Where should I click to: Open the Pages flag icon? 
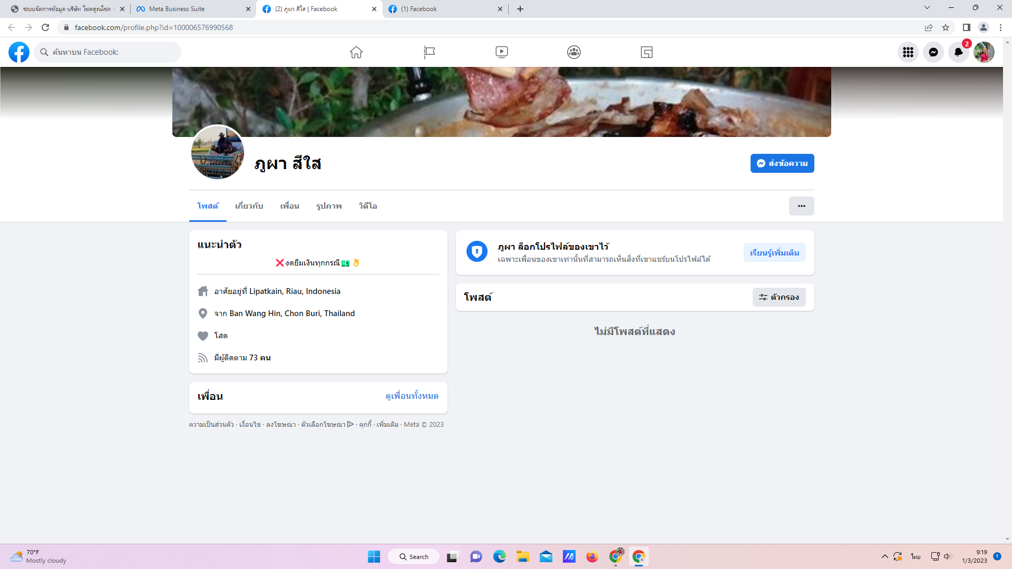pos(429,52)
